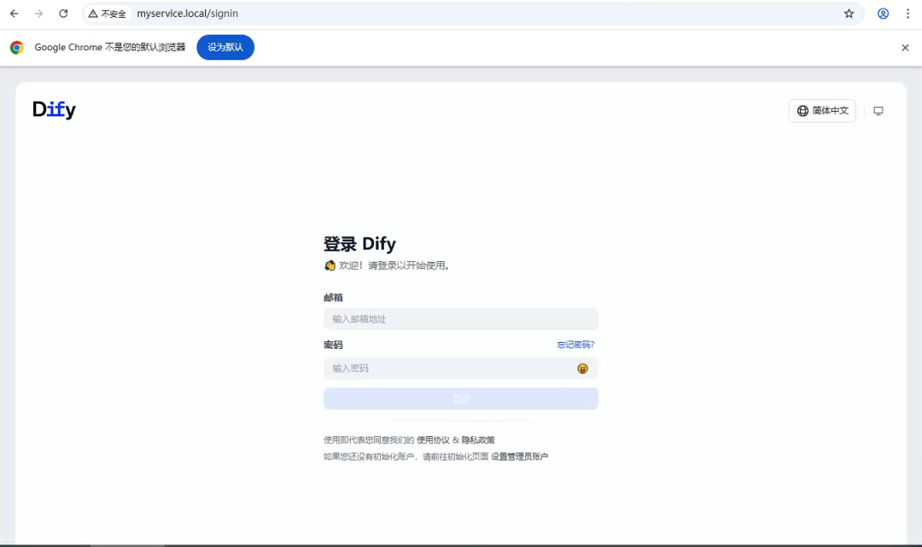Reload the page with refresh icon
This screenshot has width=922, height=547.
63,14
